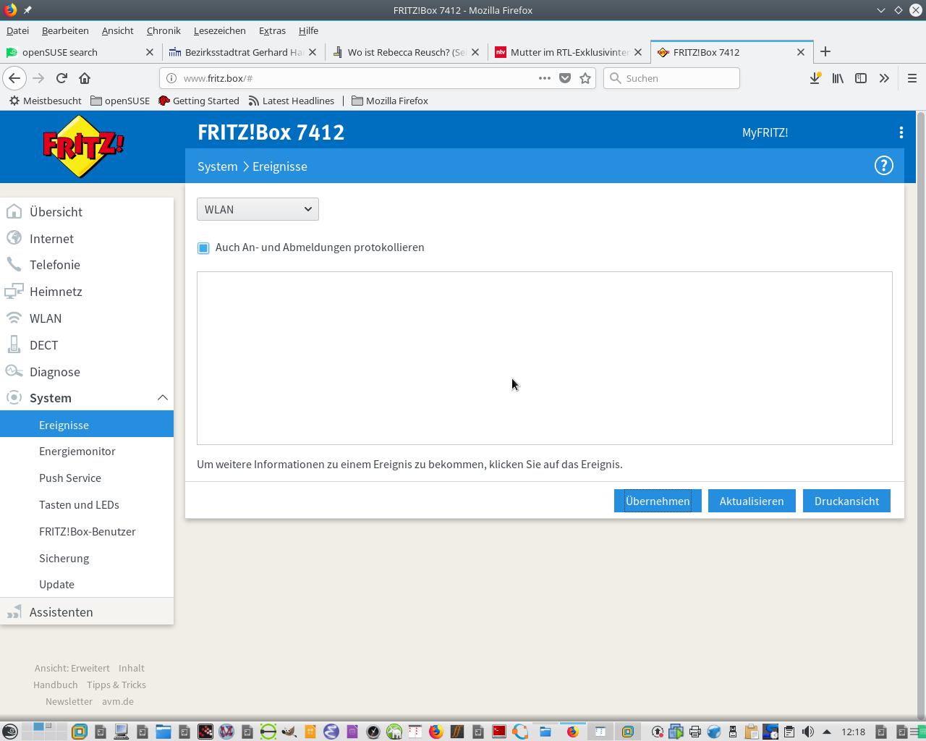Save page to Pocket
This screenshot has height=741, width=926.
[x=565, y=78]
